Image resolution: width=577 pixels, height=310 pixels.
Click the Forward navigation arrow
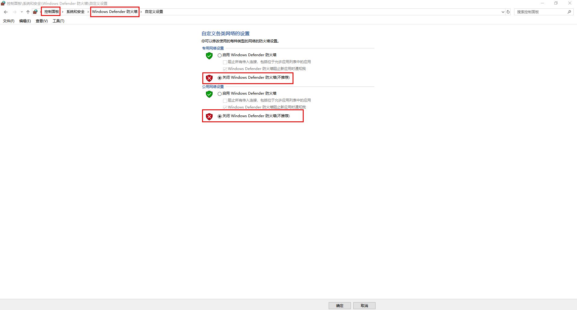pos(14,12)
